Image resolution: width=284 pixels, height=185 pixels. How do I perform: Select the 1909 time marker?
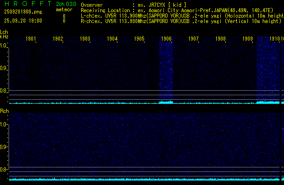tap(247, 39)
